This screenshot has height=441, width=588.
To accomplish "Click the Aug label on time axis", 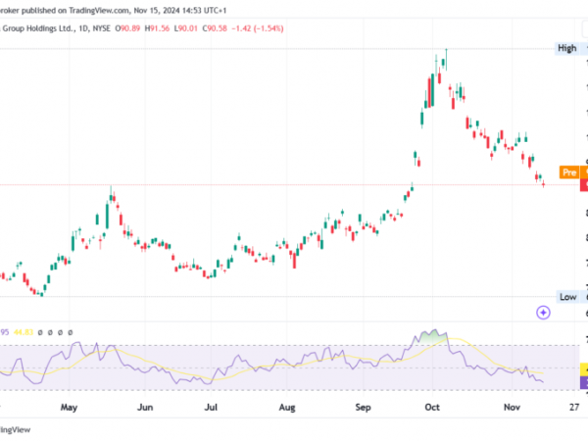I will click(287, 405).
